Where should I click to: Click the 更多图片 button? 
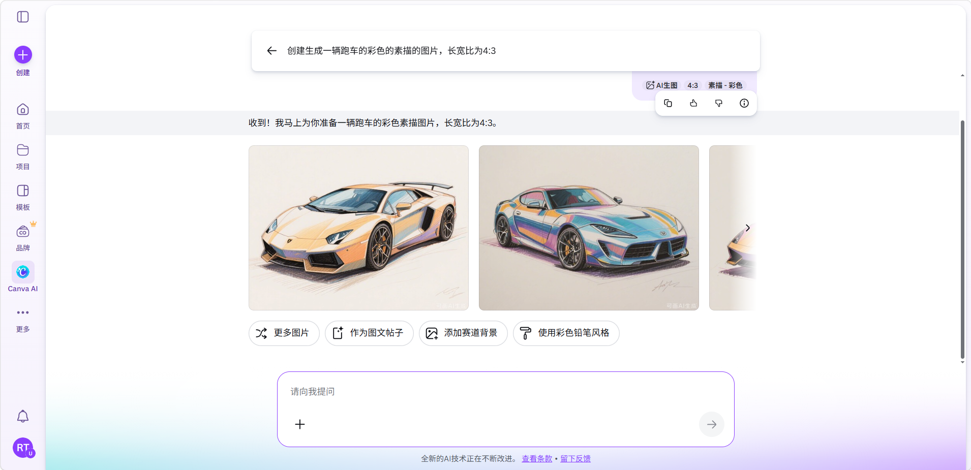tap(284, 333)
